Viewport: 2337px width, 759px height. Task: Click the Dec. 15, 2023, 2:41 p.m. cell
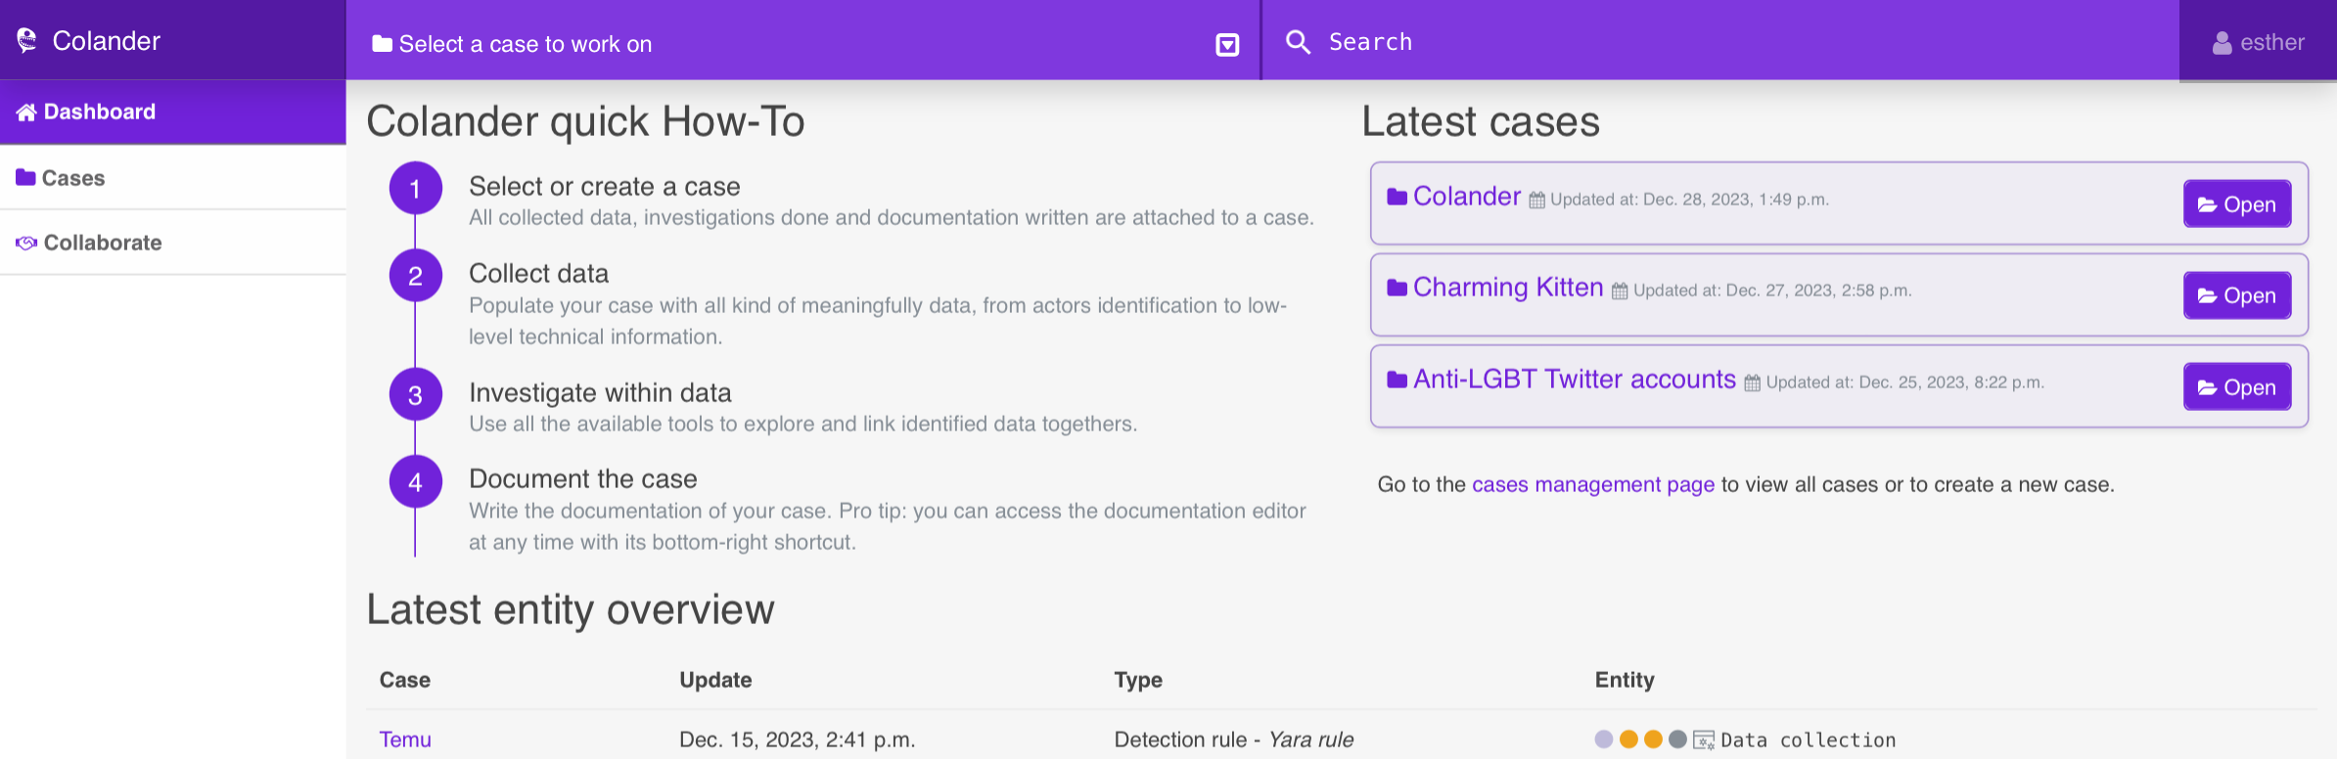798,740
